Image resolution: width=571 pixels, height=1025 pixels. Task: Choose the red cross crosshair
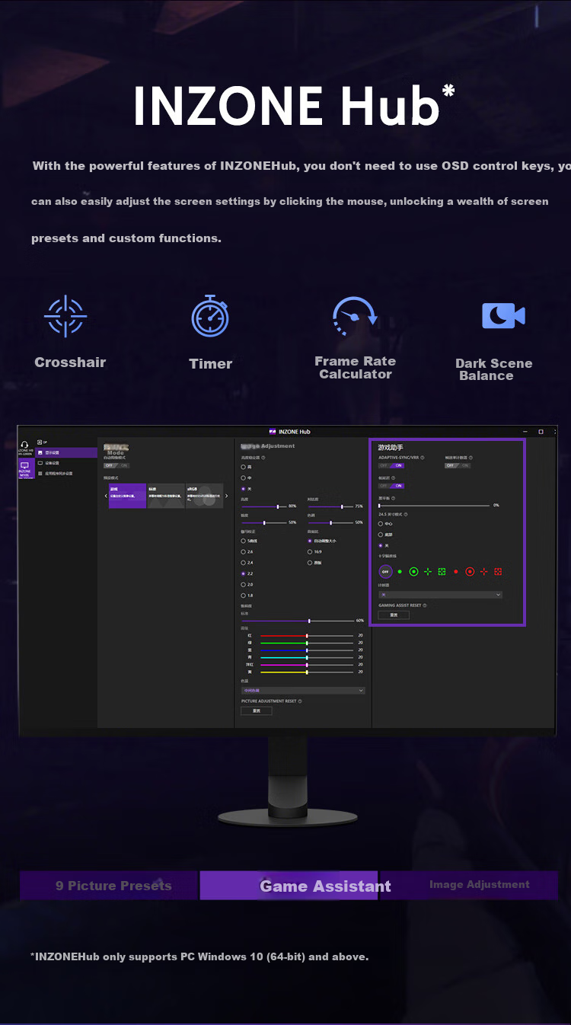pos(484,571)
